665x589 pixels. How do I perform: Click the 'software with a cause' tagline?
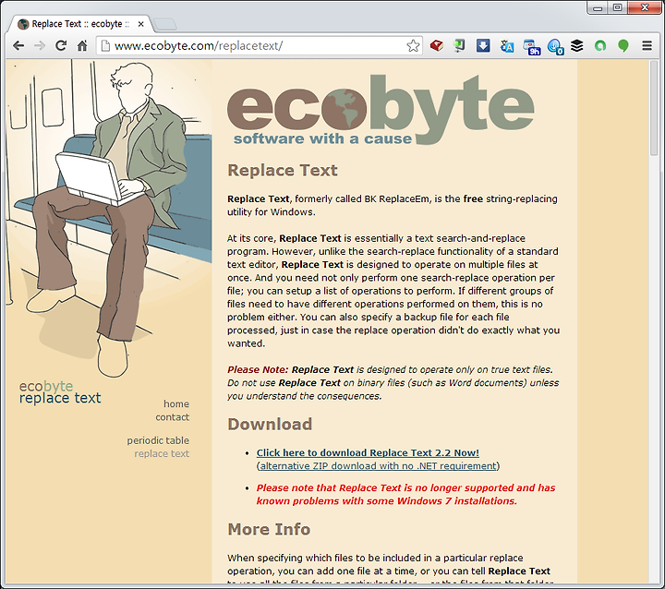[x=322, y=138]
